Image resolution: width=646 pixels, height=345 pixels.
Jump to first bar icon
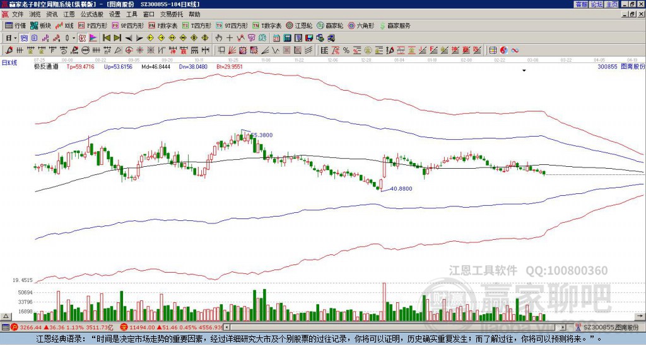(106, 38)
